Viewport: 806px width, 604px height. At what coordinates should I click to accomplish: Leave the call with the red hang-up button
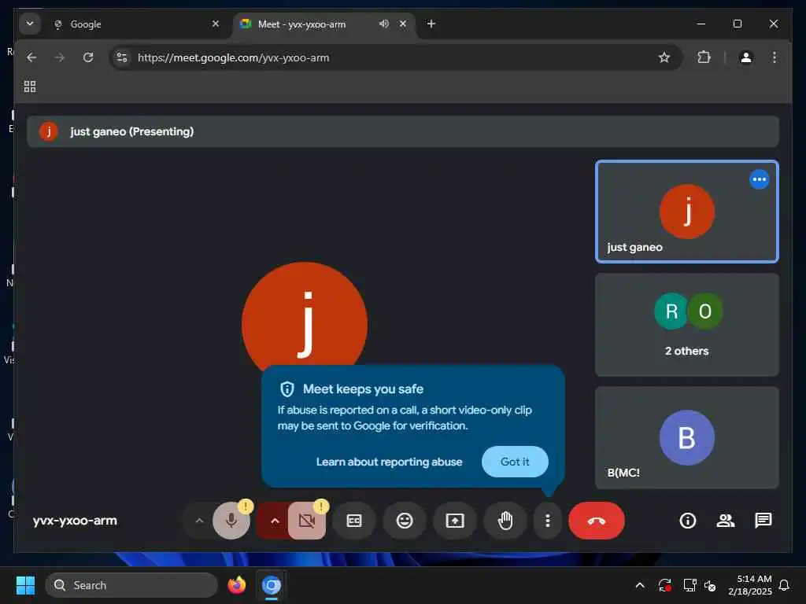point(597,521)
